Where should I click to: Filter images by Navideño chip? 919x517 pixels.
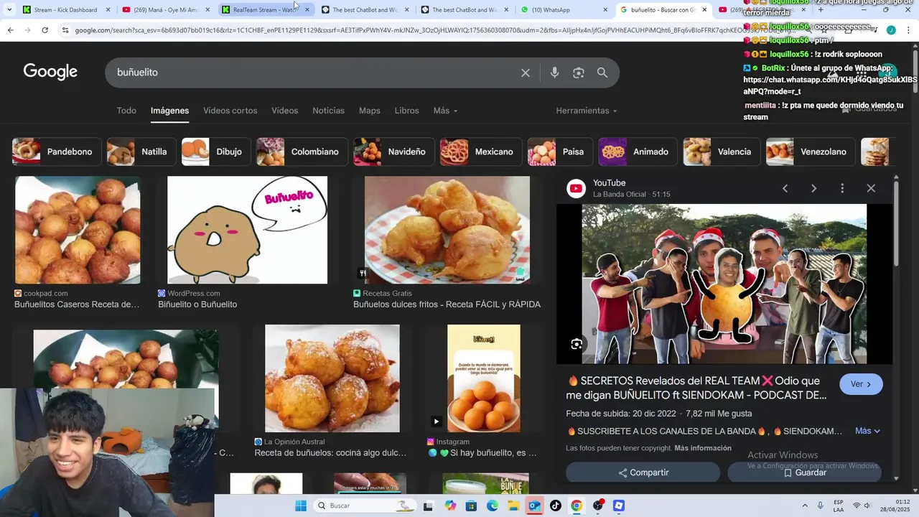393,152
